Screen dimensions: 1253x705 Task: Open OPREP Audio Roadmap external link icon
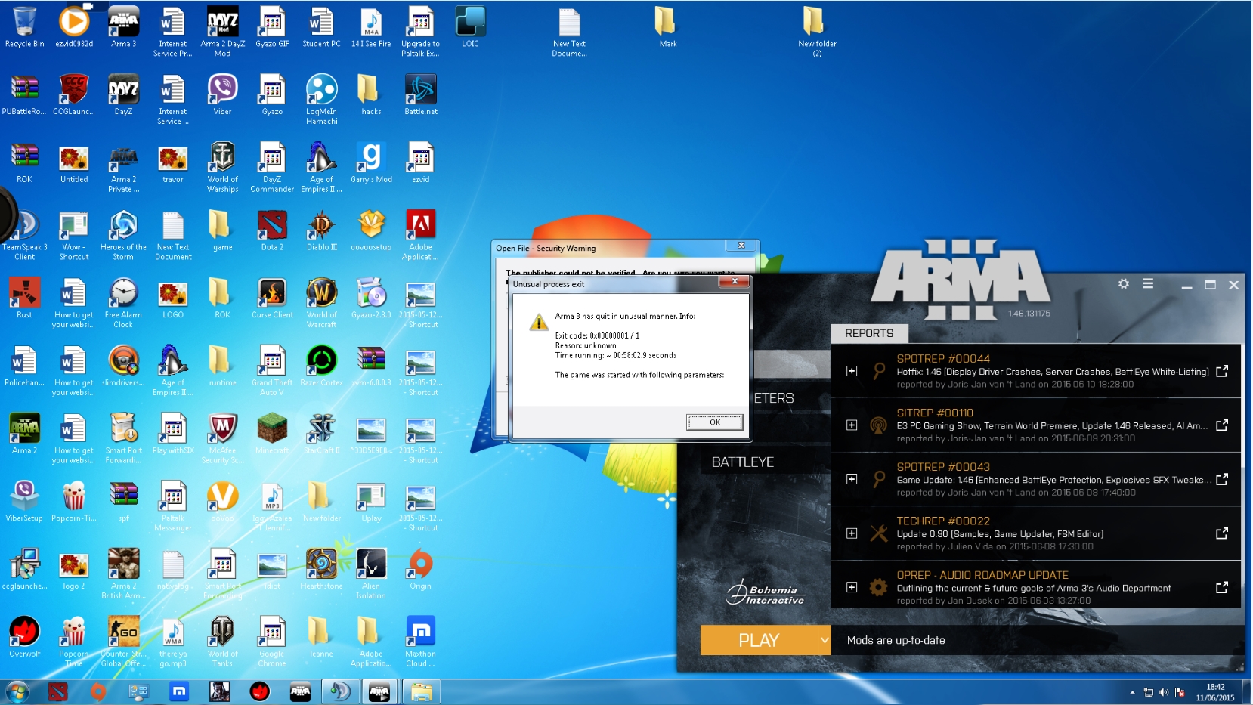(1222, 587)
